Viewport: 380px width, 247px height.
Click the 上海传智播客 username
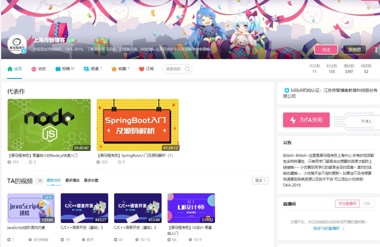pyautogui.click(x=49, y=40)
